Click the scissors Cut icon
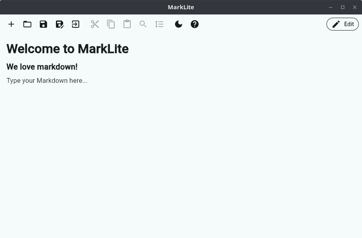The image size is (362, 238). (95, 24)
